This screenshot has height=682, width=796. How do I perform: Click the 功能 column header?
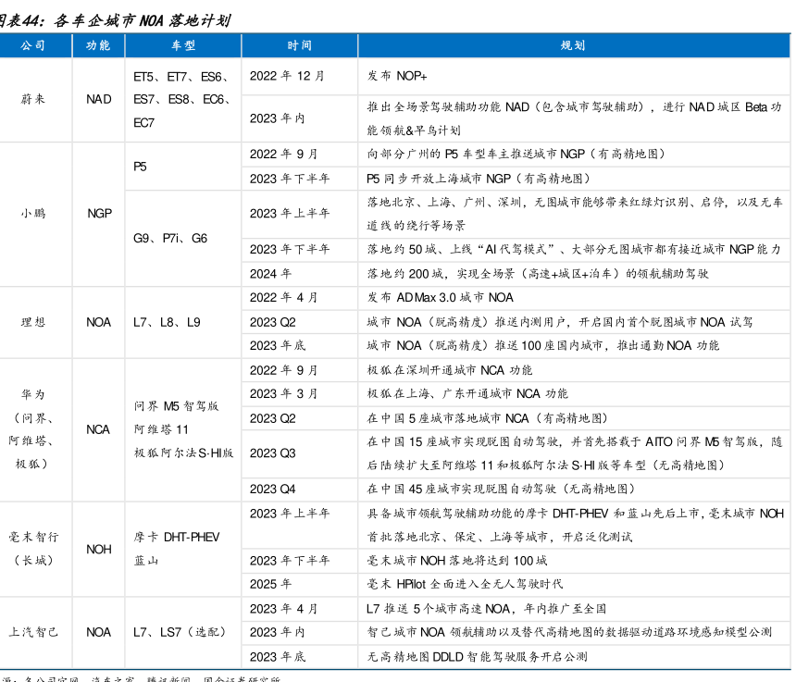[98, 45]
